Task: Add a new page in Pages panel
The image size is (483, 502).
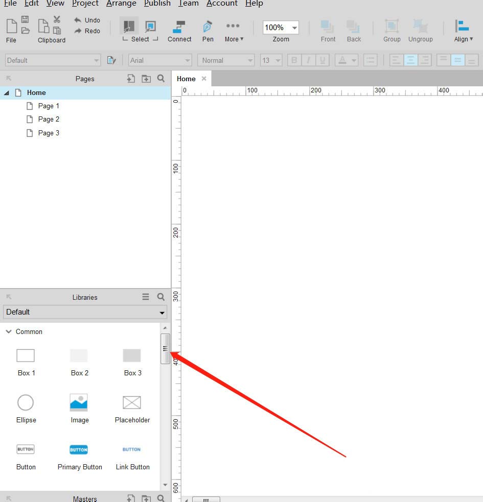Action: coord(131,79)
